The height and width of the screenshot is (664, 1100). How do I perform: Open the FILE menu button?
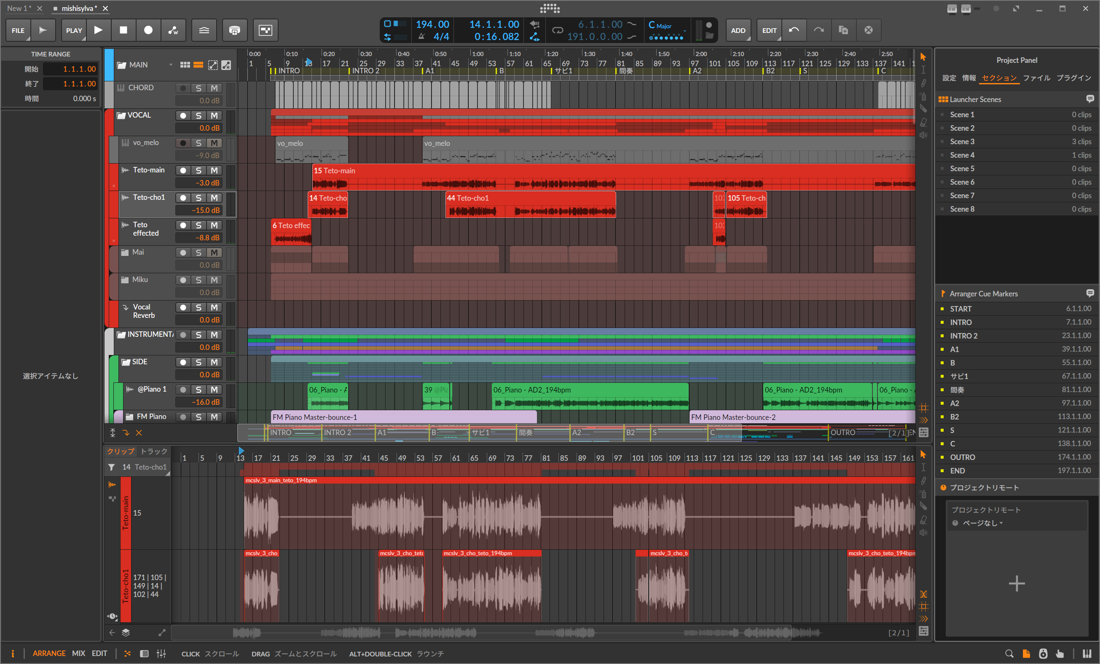tap(18, 30)
